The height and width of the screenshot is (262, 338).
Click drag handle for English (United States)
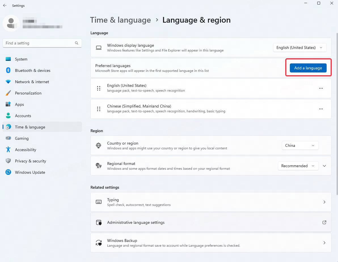(99, 88)
